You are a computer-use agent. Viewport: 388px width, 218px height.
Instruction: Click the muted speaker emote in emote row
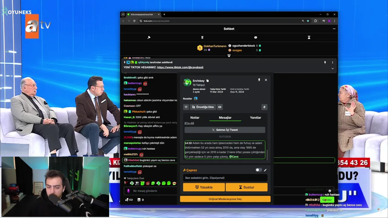click(137, 183)
